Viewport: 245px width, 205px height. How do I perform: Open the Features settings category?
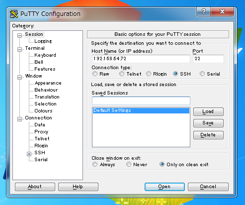pyautogui.click(x=45, y=69)
